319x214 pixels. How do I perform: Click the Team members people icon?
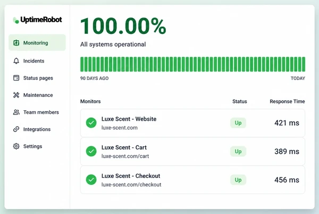16,112
